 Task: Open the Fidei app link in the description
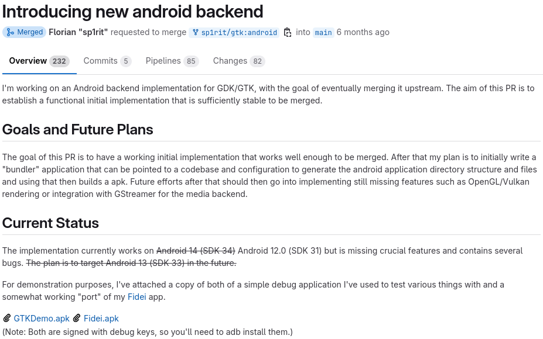pyautogui.click(x=136, y=296)
